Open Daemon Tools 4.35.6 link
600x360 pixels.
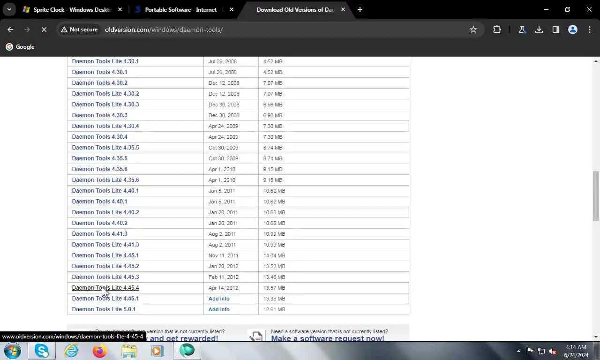tap(100, 169)
